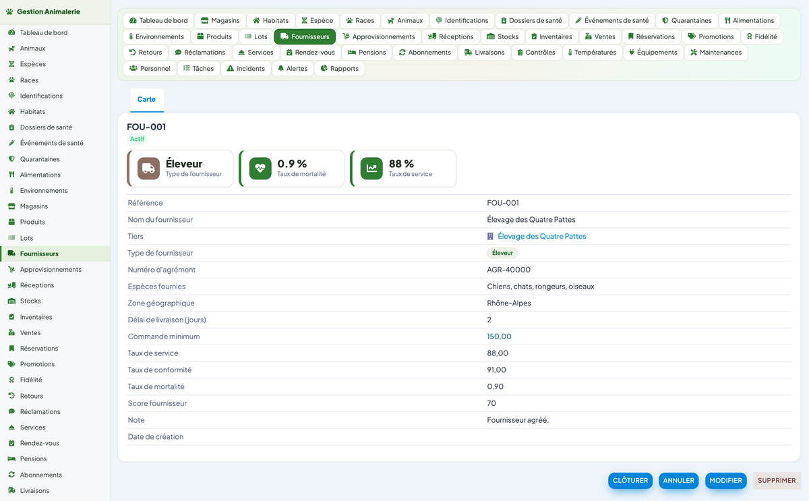Viewport: 809px width, 501px height.
Task: Open the Élevage des Quatre Pattes link
Action: [542, 237]
